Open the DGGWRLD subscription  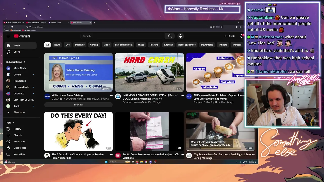pos(21,94)
